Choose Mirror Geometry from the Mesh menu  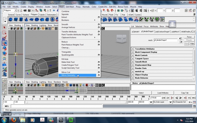click(77, 75)
